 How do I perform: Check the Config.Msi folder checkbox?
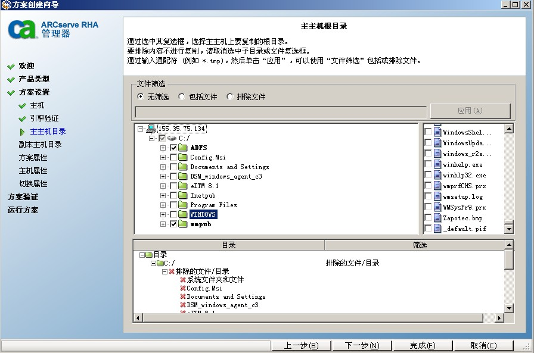click(173, 157)
